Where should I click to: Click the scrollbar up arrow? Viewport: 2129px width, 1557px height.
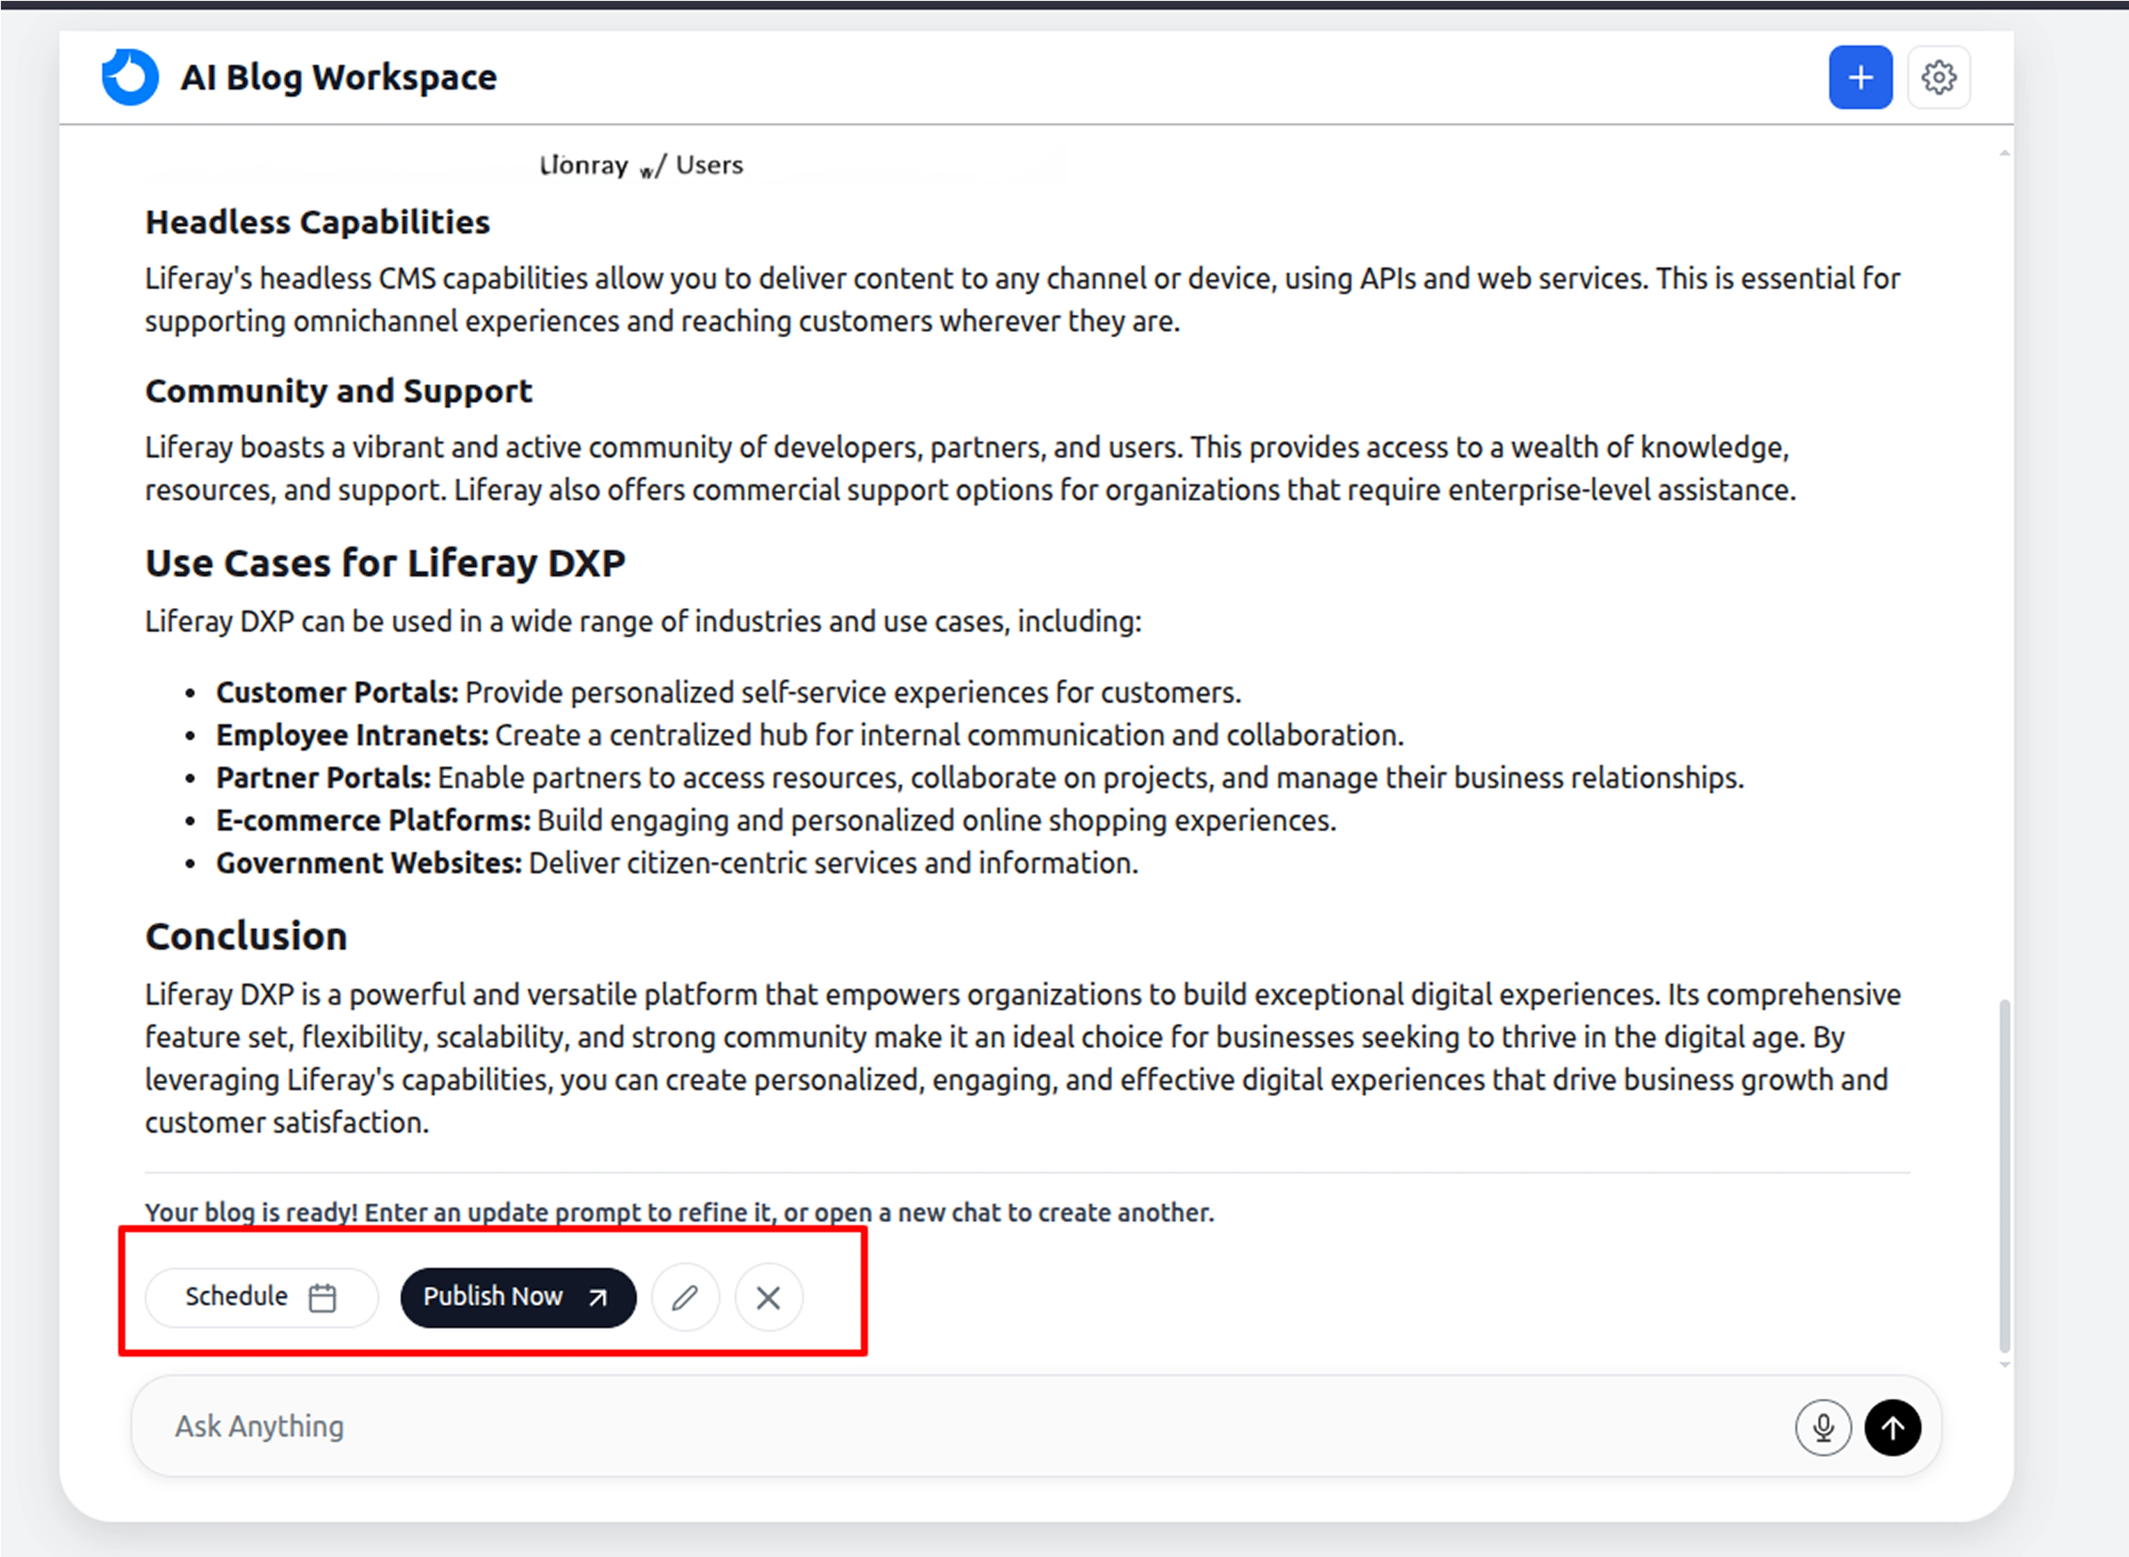(2004, 153)
